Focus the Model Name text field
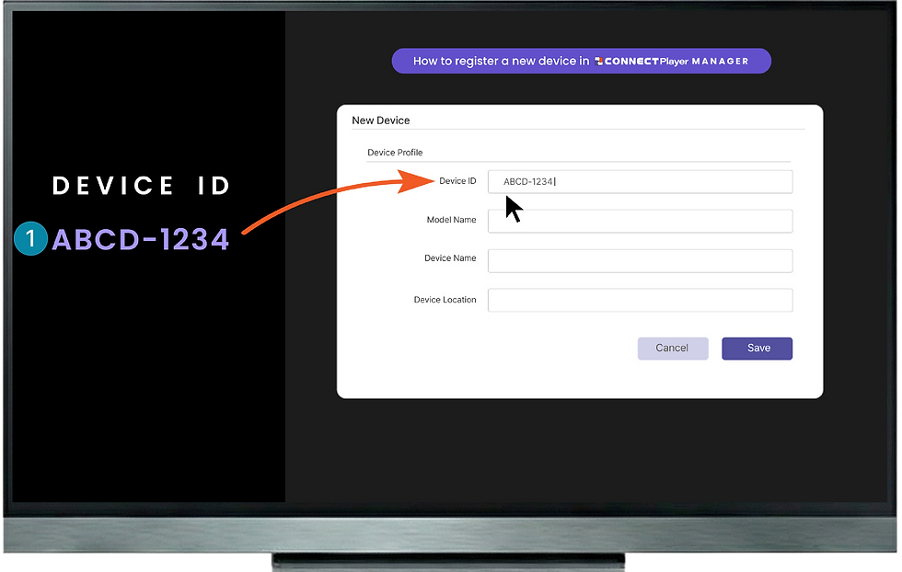The image size is (902, 572). click(x=641, y=221)
